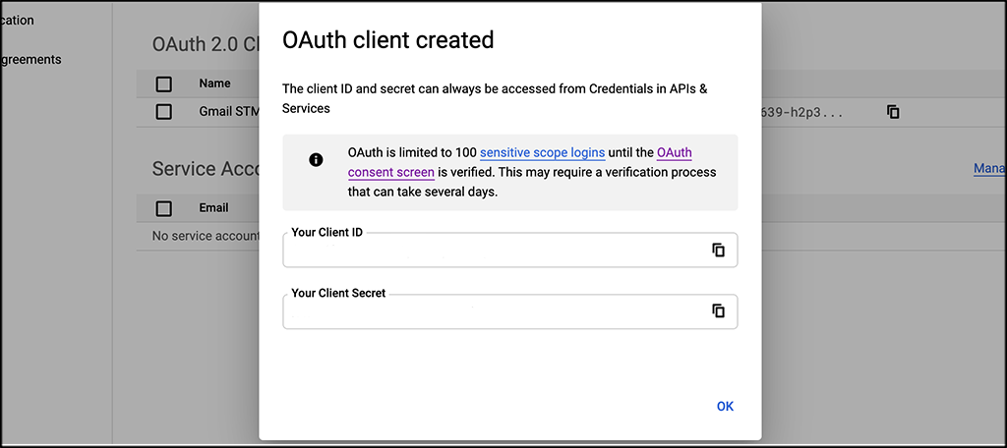Tick the Gmail STM row checkbox
The width and height of the screenshot is (1007, 448).
(x=164, y=112)
